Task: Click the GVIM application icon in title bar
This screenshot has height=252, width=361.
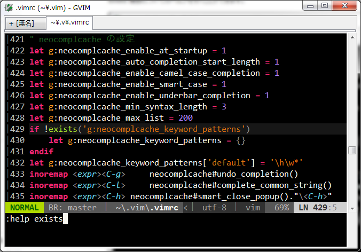Action: pyautogui.click(x=9, y=7)
